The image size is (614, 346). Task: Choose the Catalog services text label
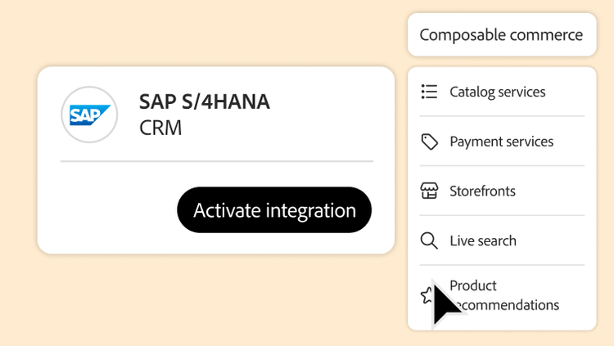497,92
